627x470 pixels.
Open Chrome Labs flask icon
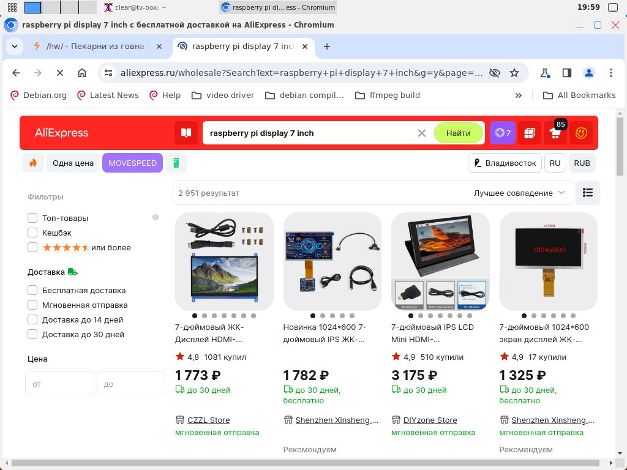pyautogui.click(x=545, y=73)
